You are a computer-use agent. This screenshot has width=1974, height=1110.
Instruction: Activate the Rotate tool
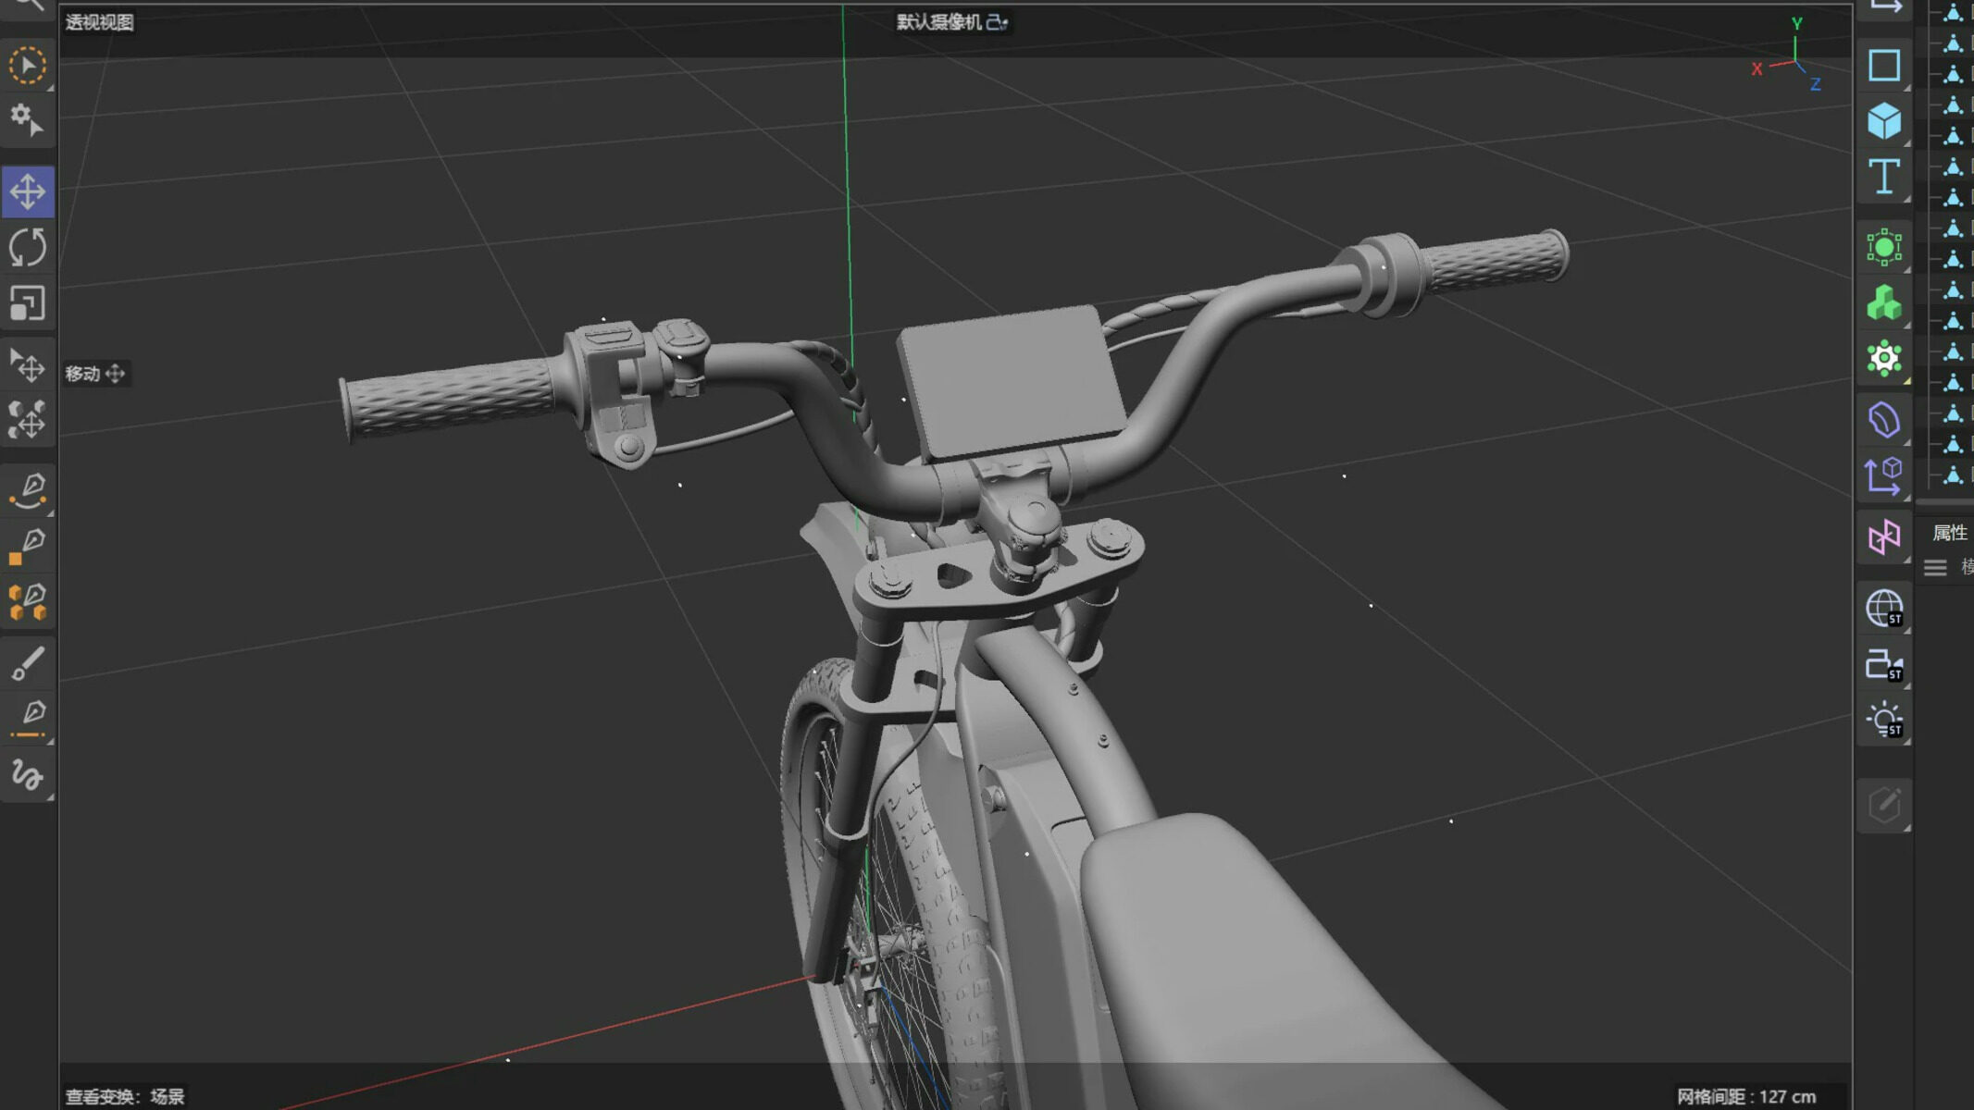28,248
